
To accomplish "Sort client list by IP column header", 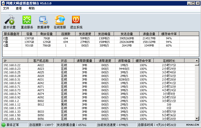I will pos(15,61).
